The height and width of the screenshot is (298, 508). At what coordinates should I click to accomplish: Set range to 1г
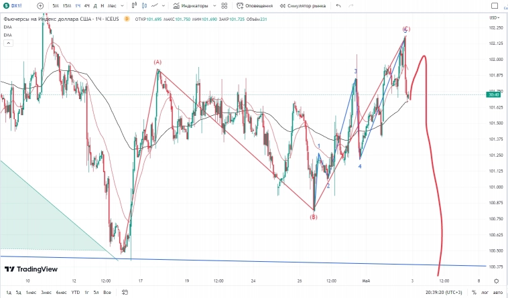click(x=87, y=293)
